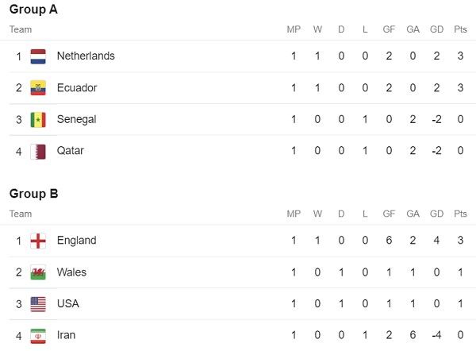Click the Netherlands flag icon
The height and width of the screenshot is (351, 476).
click(x=38, y=56)
